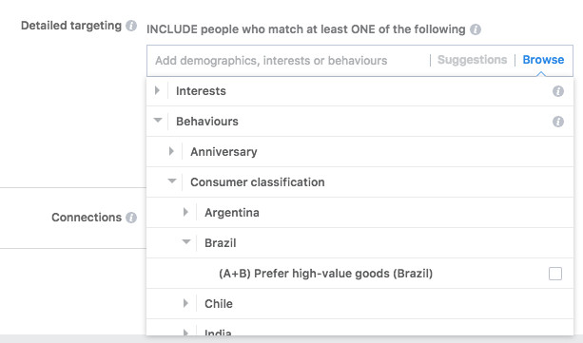The width and height of the screenshot is (583, 343).
Task: Open the Browse tab
Action: [543, 60]
